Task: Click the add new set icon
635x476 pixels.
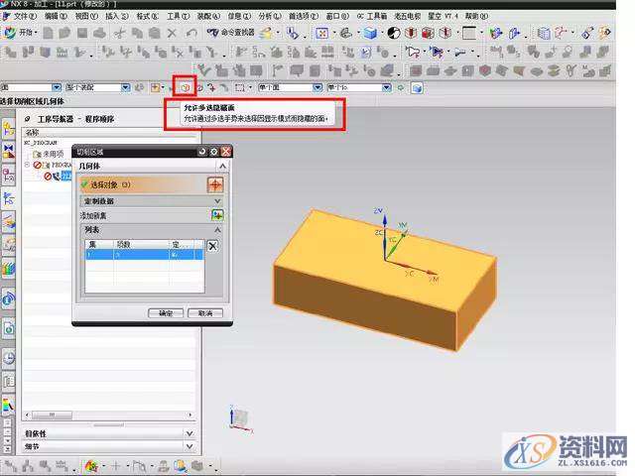Action: click(216, 214)
